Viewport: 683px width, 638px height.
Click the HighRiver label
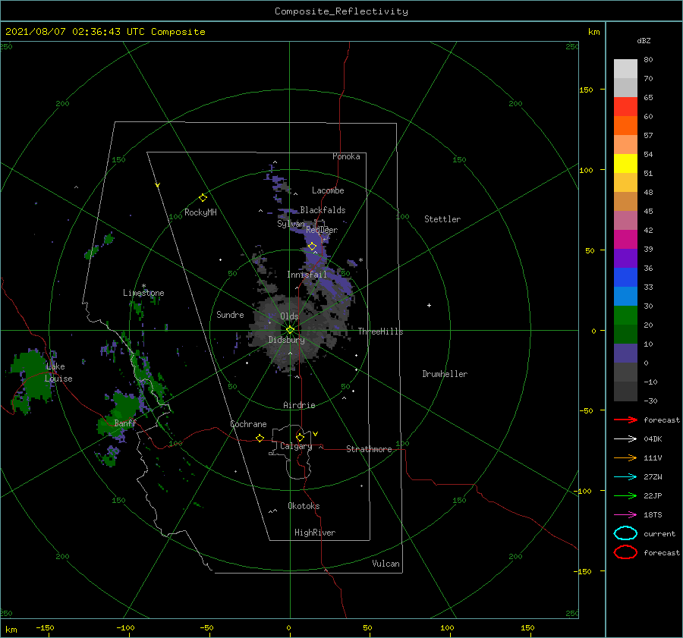click(315, 533)
